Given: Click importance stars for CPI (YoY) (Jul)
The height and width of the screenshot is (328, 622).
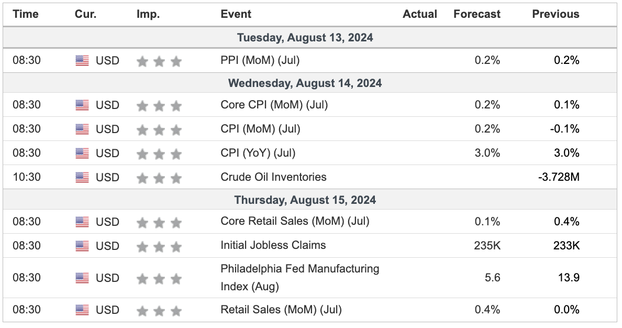Looking at the screenshot, I should click(x=159, y=154).
